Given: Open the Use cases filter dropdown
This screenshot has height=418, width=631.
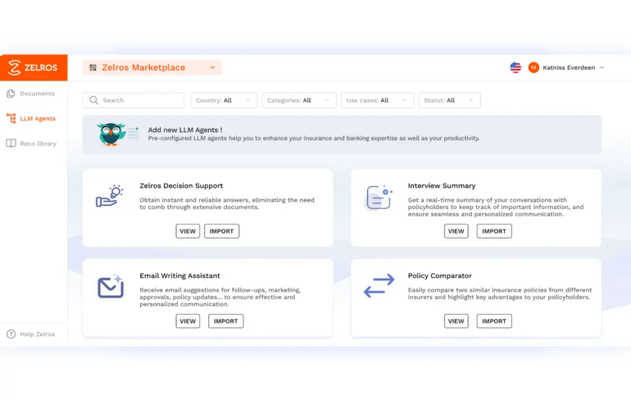Looking at the screenshot, I should [x=378, y=100].
